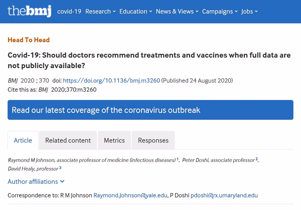Image resolution: width=301 pixels, height=210 pixels.
Task: Click the pdoshi@rx.umaryland.edu email link
Action: (224, 196)
